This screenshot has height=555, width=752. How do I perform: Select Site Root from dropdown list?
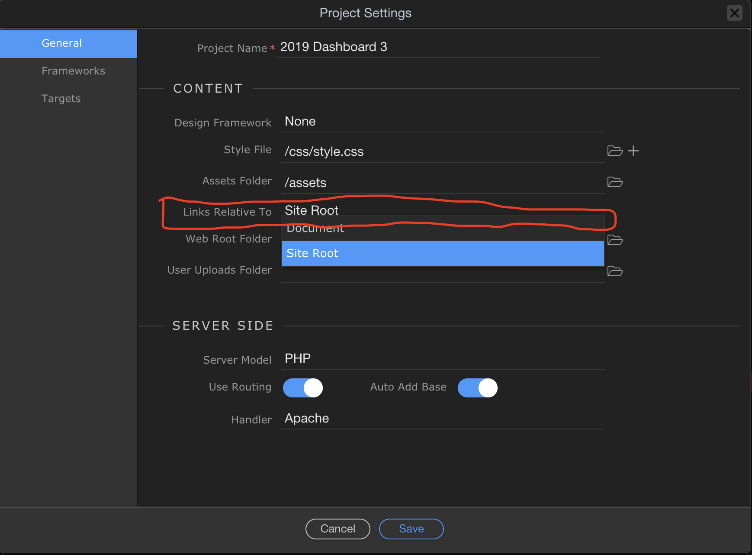[442, 253]
